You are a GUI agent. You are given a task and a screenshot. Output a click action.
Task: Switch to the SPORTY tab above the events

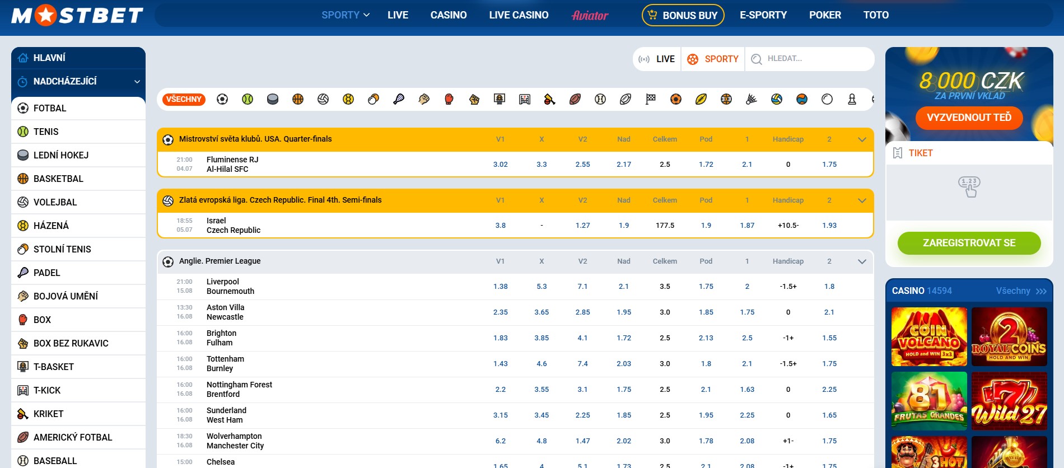713,59
